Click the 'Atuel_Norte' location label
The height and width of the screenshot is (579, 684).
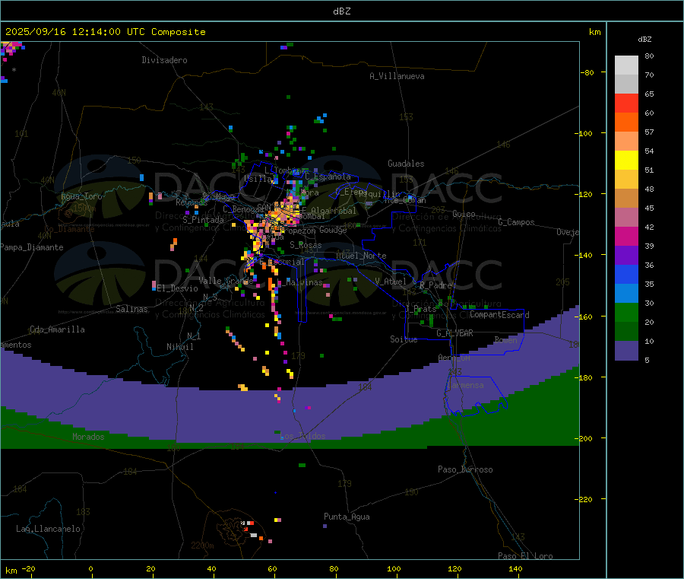pyautogui.click(x=361, y=256)
